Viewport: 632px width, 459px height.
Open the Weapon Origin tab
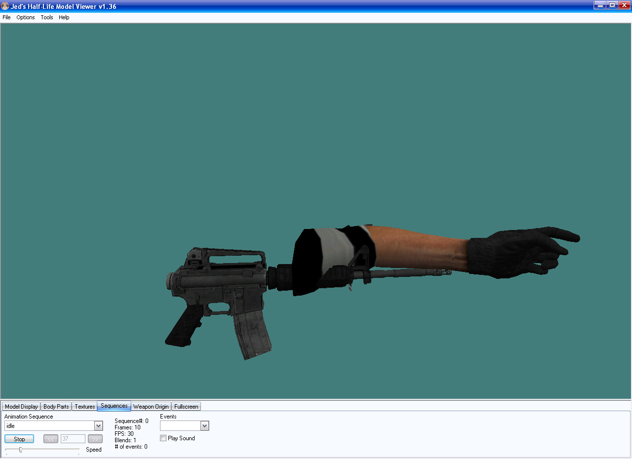151,407
